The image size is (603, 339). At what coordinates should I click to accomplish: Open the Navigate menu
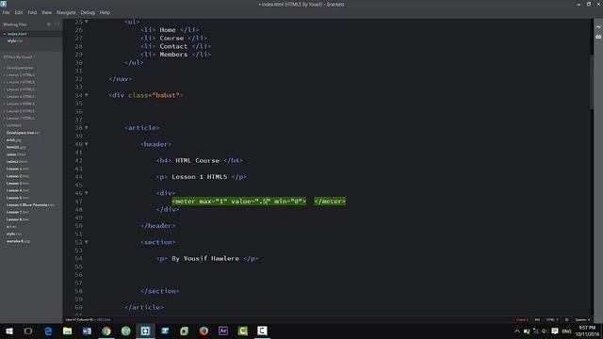[66, 12]
